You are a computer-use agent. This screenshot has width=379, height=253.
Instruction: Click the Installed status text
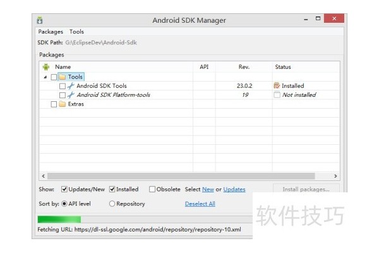pos(293,86)
